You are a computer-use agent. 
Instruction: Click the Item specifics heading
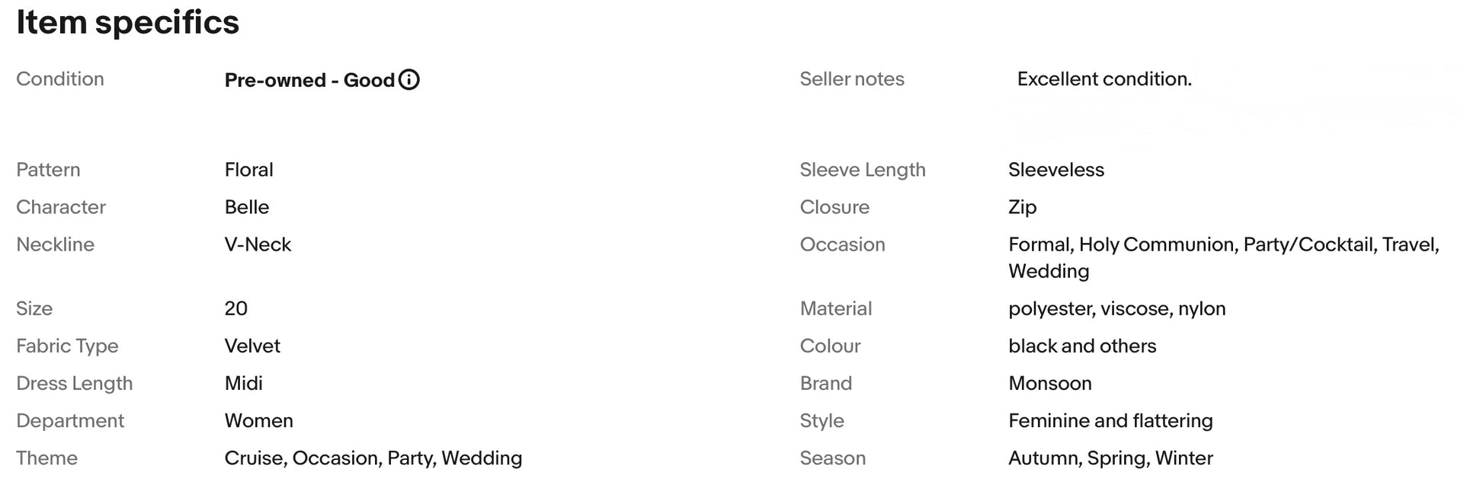click(x=128, y=22)
